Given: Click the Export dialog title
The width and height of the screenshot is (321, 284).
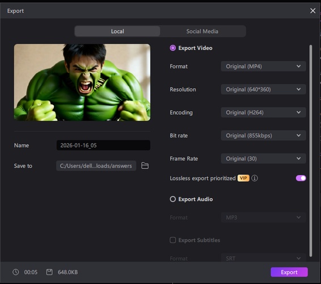Looking at the screenshot, I should 15,11.
